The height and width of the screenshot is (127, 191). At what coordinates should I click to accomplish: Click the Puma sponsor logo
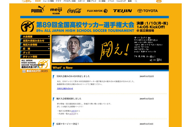pyautogui.click(x=38, y=9)
